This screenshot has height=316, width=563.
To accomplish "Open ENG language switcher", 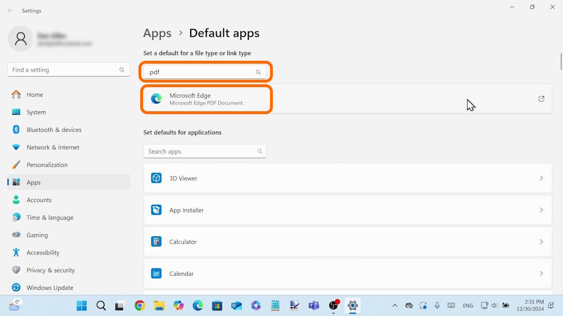I will pos(468,306).
